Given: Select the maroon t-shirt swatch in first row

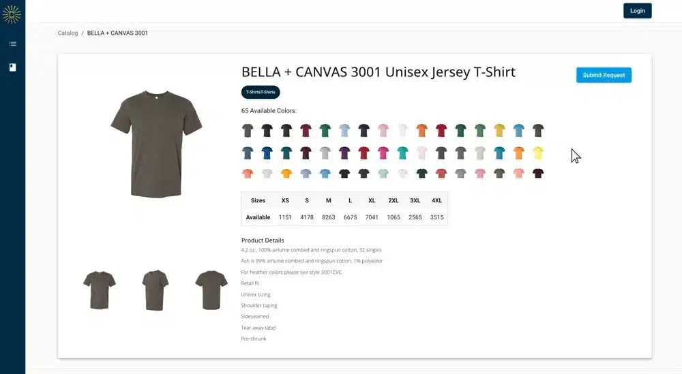Looking at the screenshot, I should coord(306,130).
